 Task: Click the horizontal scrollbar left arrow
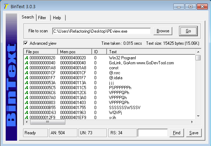tap(27, 122)
